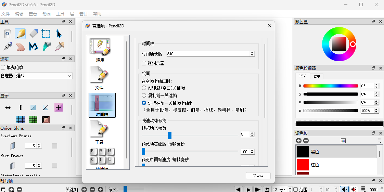Remove selected color from palette
Viewport: 384px width, 192px height.
tap(306, 141)
